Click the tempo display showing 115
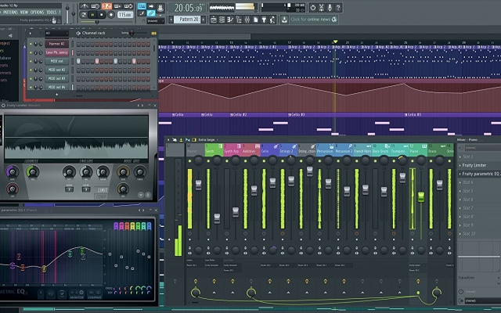The width and height of the screenshot is (501, 313). [x=125, y=15]
